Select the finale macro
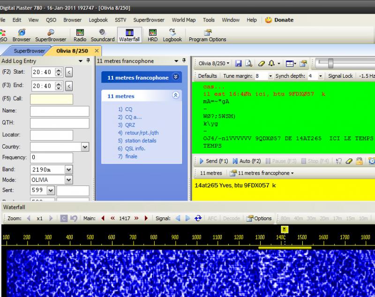Image resolution: width=375 pixels, height=297 pixels. [x=131, y=156]
